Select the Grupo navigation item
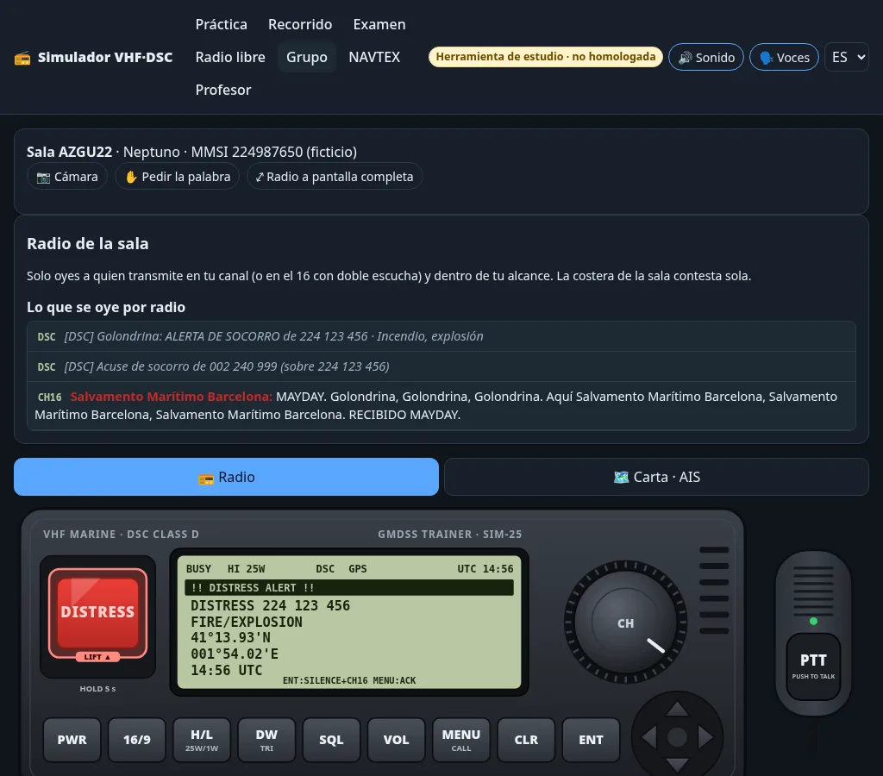This screenshot has width=883, height=776. (x=307, y=57)
